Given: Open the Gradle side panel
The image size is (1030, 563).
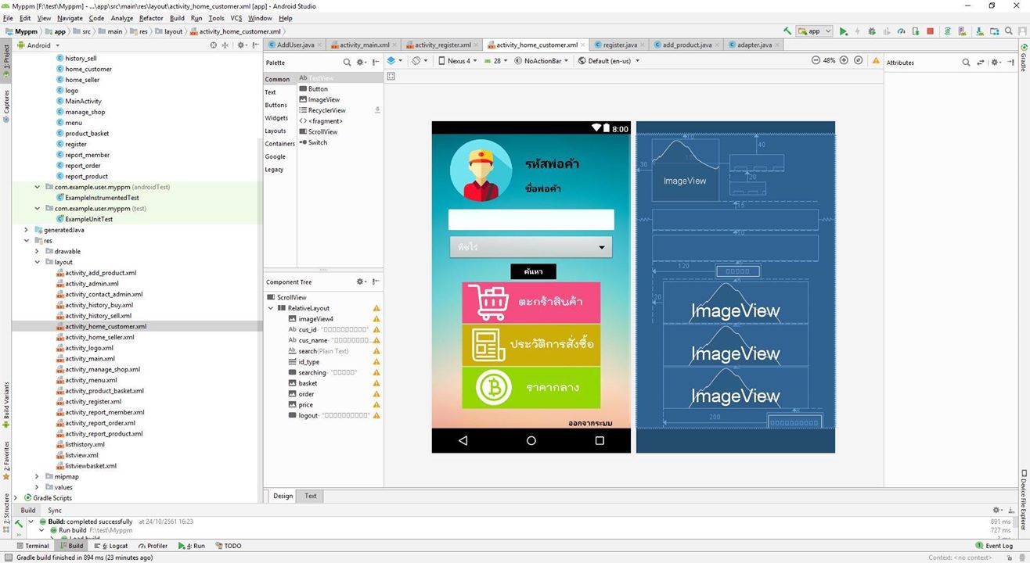Looking at the screenshot, I should click(x=1023, y=58).
